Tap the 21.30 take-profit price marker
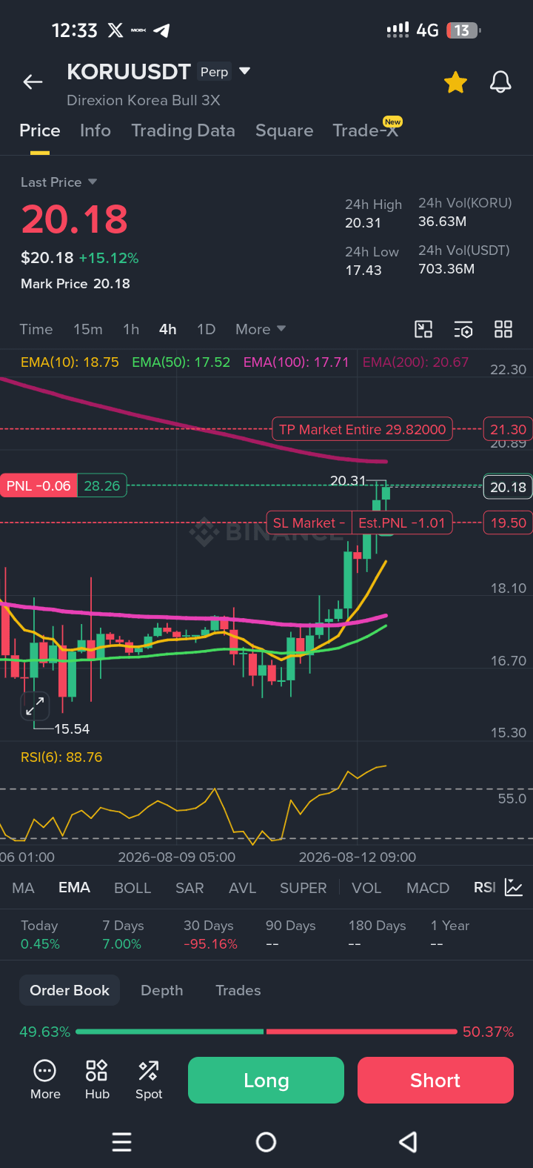533x1168 pixels. point(508,429)
